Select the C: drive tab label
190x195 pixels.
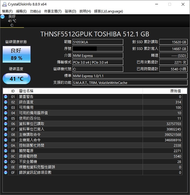pyautogui.click(x=12, y=25)
